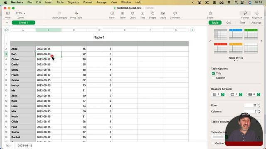Open the Shape picker
This screenshot has height=149, width=266.
coord(153,13)
